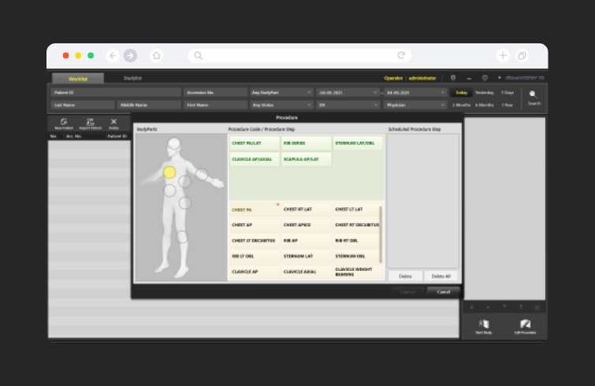Choose the RIB SERIES procedure code
595x386 pixels.
(x=306, y=143)
